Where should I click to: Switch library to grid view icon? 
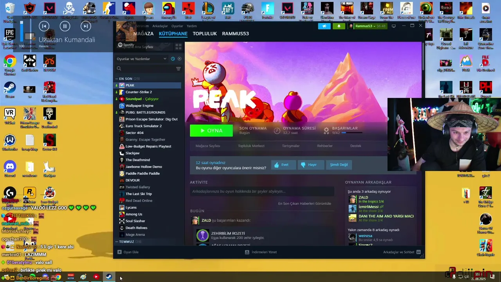pos(178,47)
